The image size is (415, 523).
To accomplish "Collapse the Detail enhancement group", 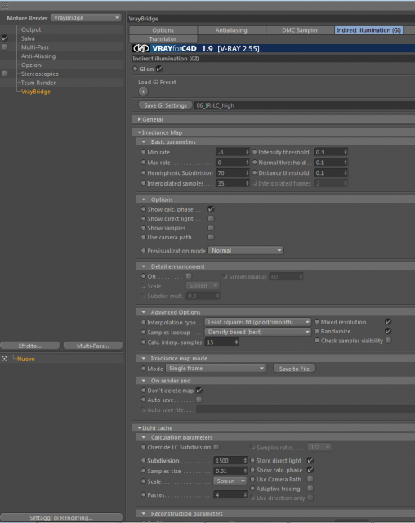I will coord(144,266).
